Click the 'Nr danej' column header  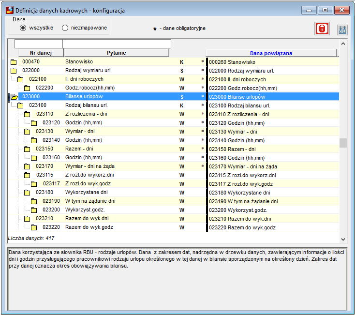pyautogui.click(x=41, y=53)
